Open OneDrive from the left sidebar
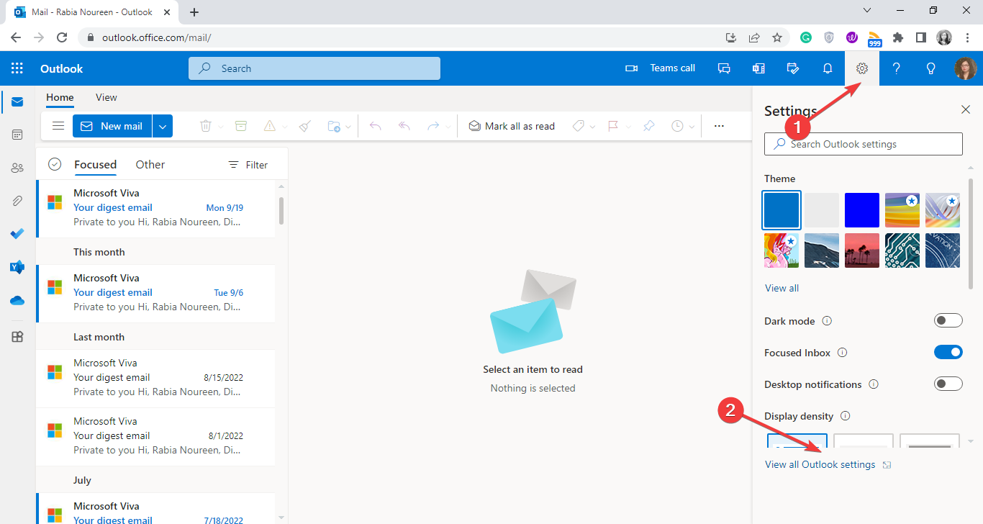983x524 pixels. click(17, 300)
